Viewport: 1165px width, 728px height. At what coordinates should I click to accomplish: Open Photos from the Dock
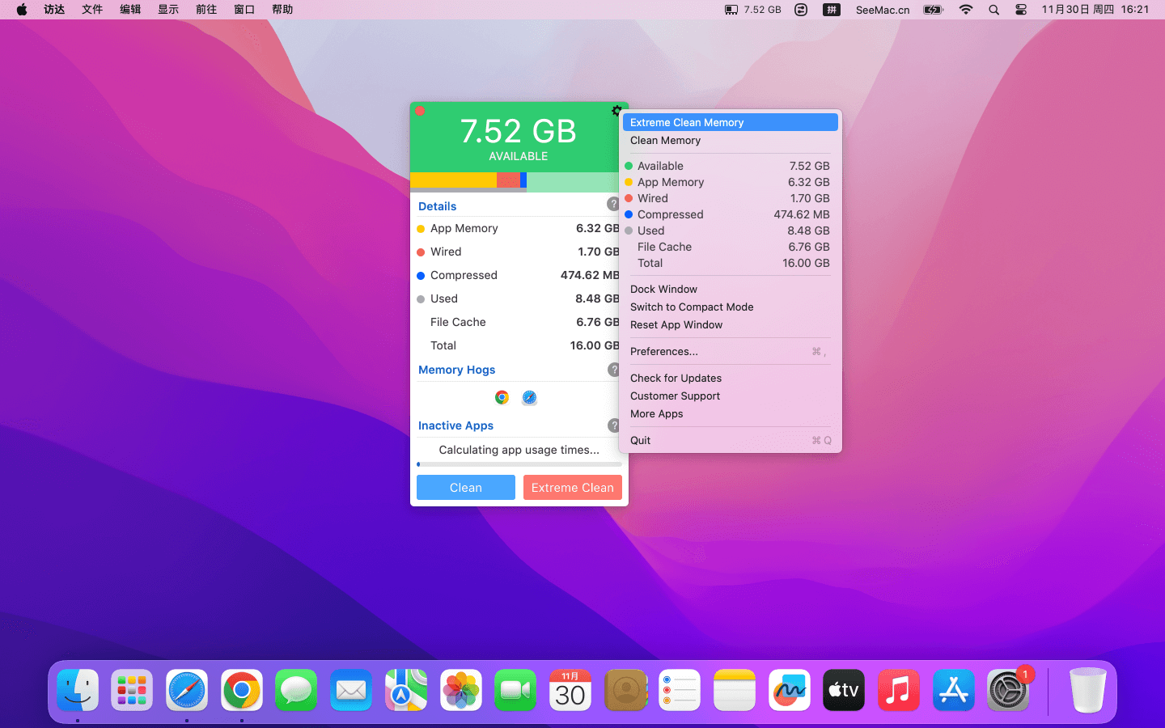pos(461,690)
